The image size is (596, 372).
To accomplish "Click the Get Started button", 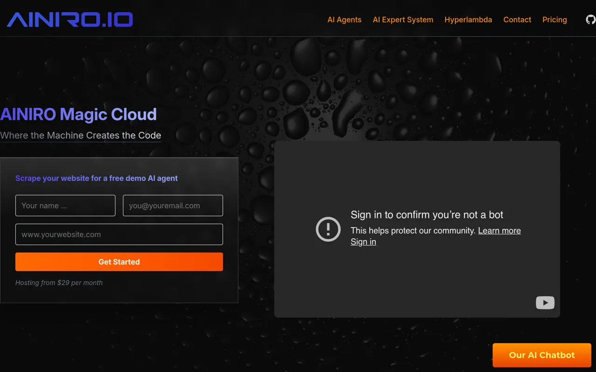I will pos(119,262).
